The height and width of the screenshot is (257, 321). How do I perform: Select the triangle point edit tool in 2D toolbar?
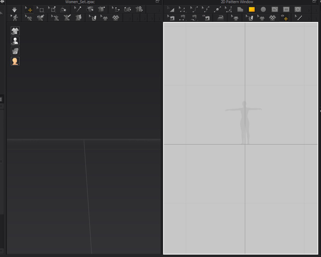click(229, 9)
